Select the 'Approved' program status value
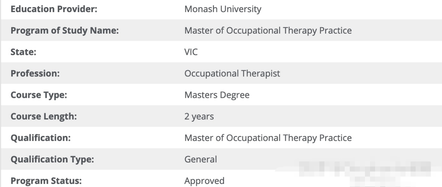This screenshot has height=187, width=442. (204, 181)
